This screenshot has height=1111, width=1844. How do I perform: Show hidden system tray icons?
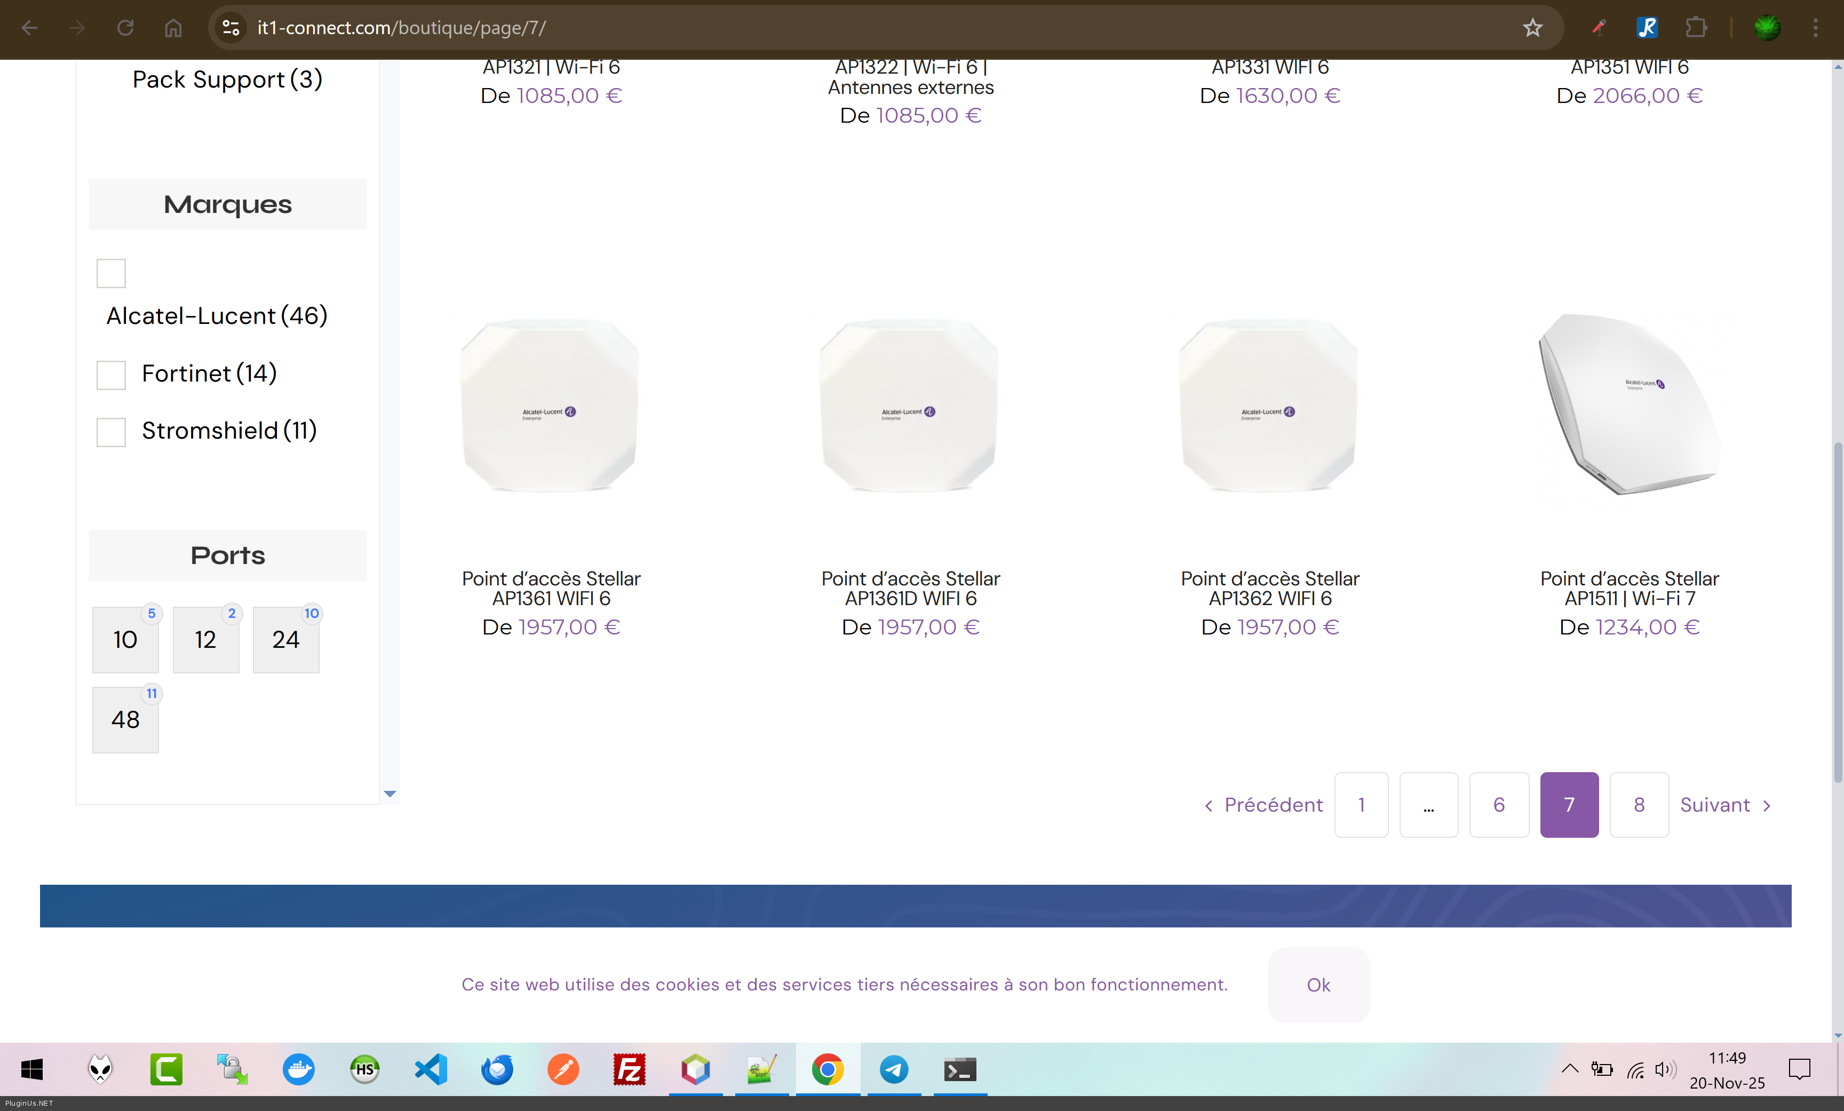pyautogui.click(x=1569, y=1069)
